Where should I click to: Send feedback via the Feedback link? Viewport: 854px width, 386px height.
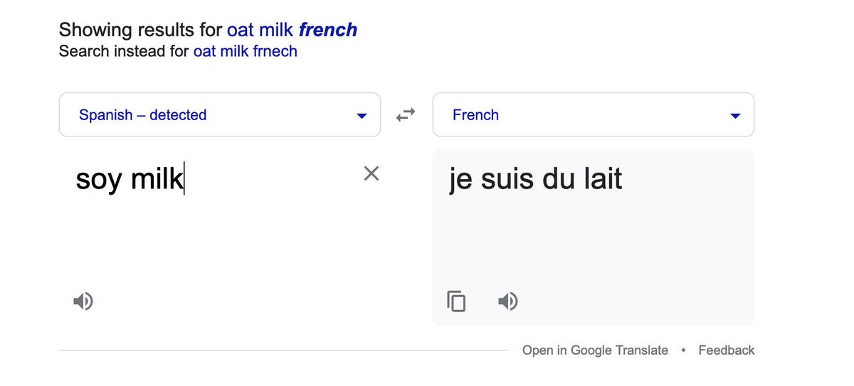pyautogui.click(x=727, y=350)
